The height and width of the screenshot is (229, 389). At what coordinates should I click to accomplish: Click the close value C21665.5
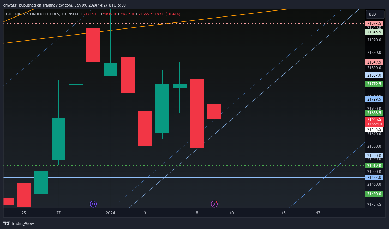point(144,14)
